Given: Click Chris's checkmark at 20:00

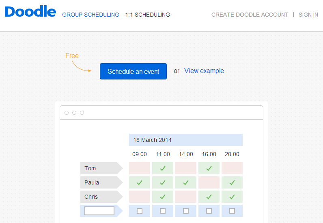Looking at the screenshot, I should (x=232, y=197).
